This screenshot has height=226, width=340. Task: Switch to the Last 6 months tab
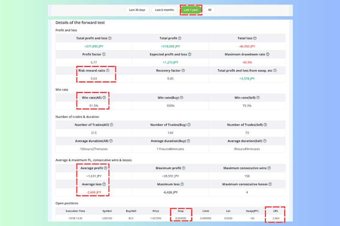coord(164,10)
